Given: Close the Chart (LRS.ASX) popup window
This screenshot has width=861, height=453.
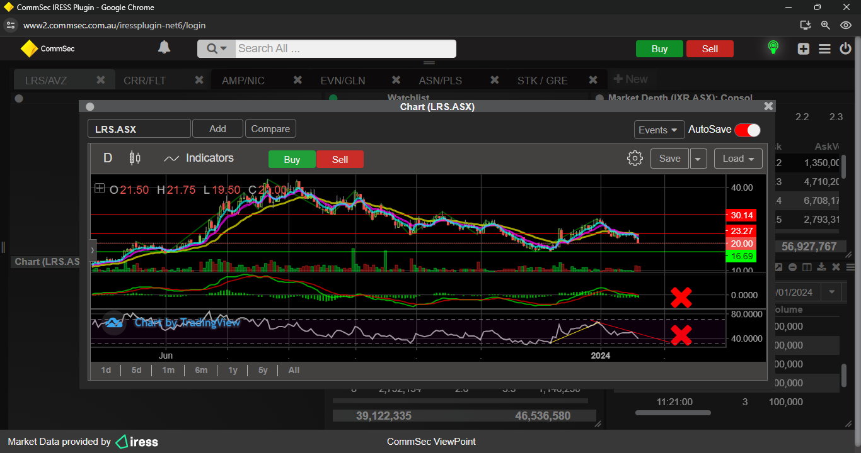Looking at the screenshot, I should click(x=768, y=107).
